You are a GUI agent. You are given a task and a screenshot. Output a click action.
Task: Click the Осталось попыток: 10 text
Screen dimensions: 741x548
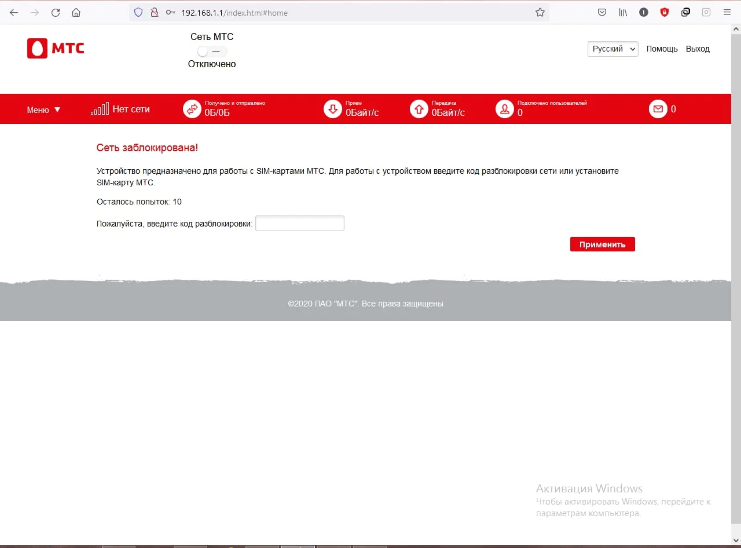tap(139, 202)
